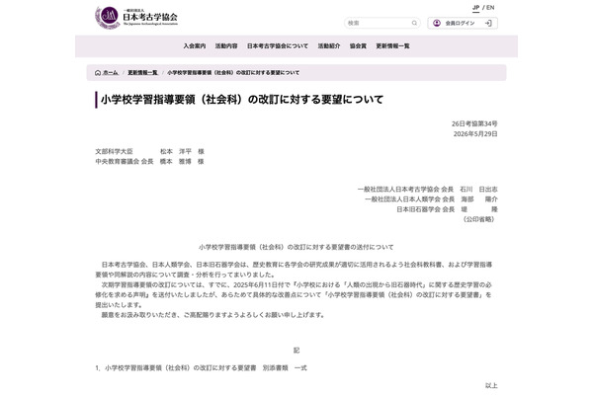Click the main page heading

(x=242, y=100)
